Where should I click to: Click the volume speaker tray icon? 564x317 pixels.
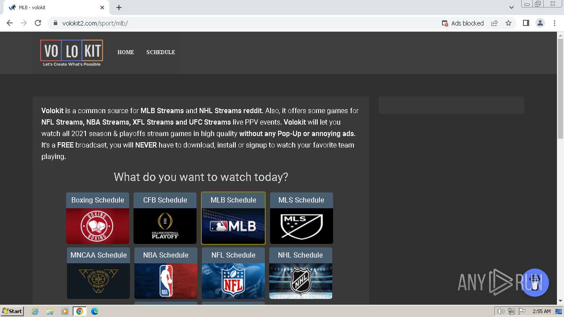pos(501,311)
